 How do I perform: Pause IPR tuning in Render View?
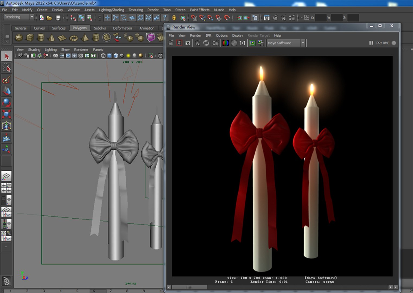(x=371, y=43)
